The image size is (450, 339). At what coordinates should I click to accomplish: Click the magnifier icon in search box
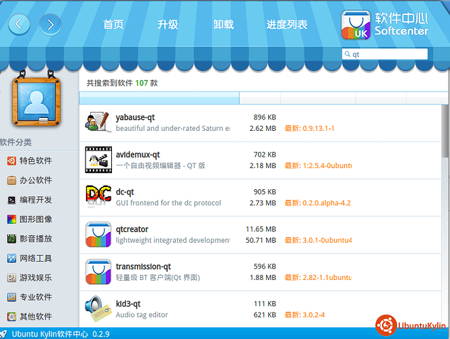[348, 54]
